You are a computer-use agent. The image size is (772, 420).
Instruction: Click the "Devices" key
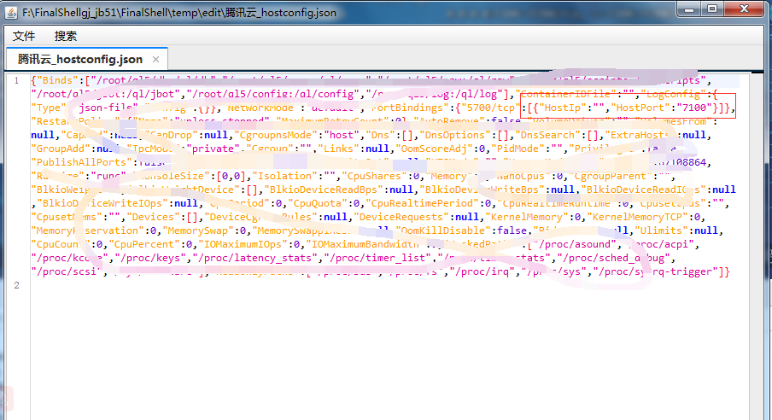tap(153, 217)
